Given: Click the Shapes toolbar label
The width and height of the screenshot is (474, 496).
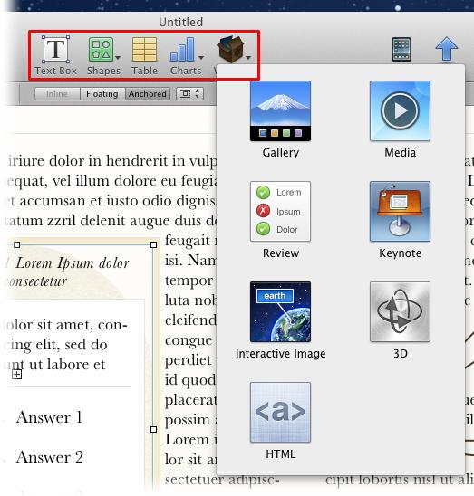Looking at the screenshot, I should [x=103, y=71].
